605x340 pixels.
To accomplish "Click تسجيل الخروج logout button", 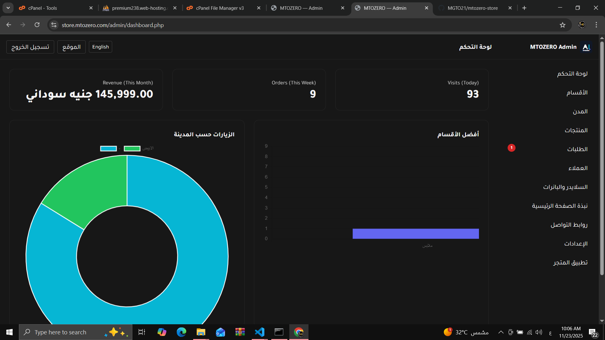I will coord(30,47).
